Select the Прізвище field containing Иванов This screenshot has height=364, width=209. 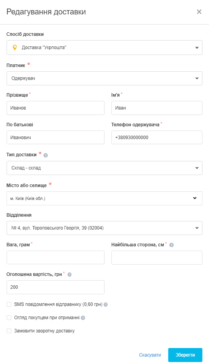coord(56,108)
